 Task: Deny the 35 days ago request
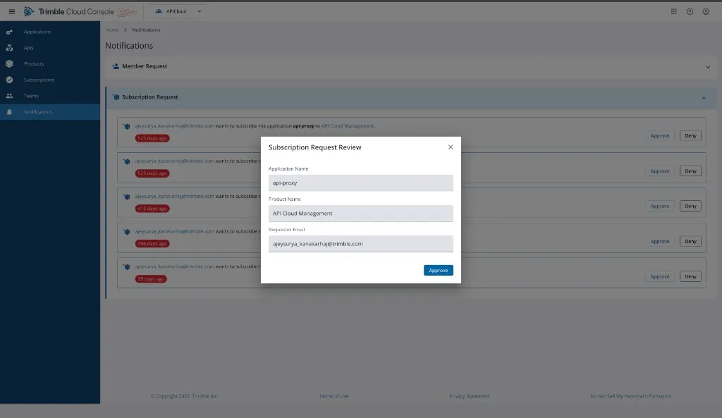[690, 277]
